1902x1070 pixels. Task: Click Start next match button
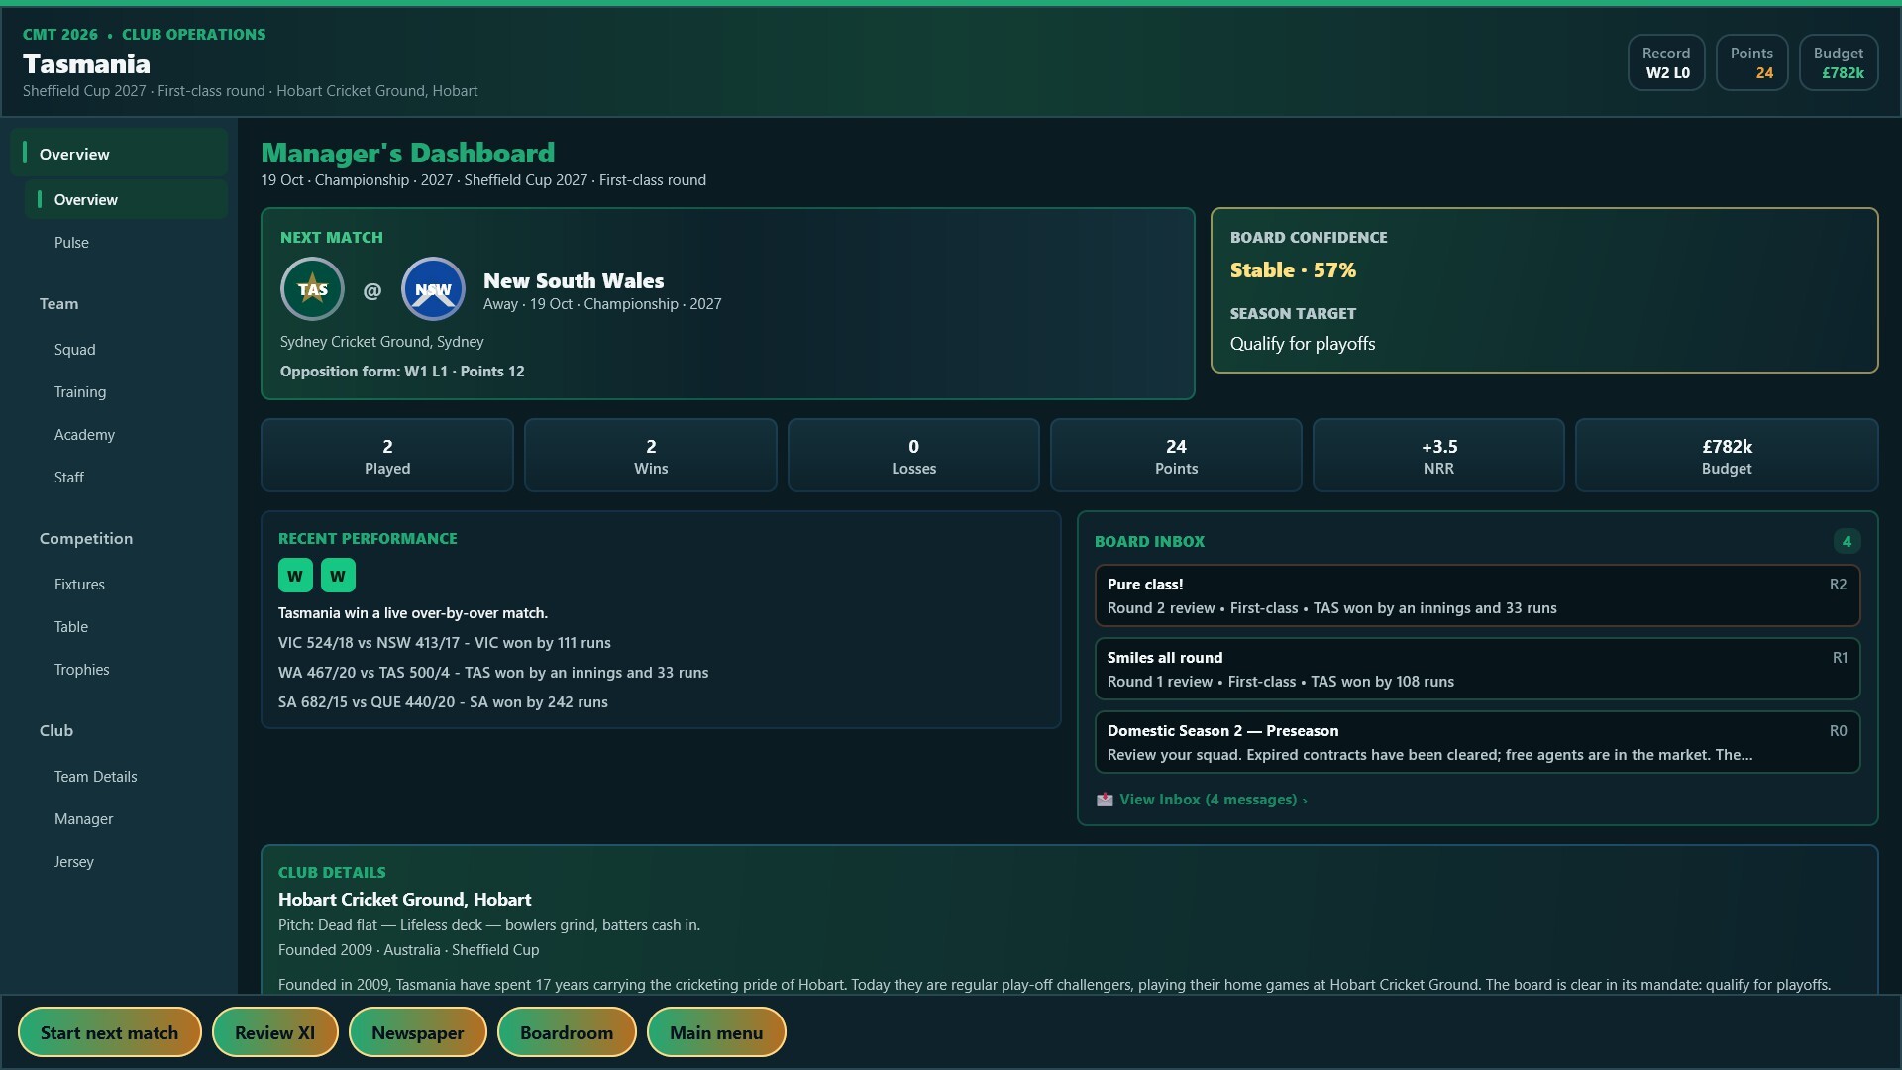[110, 1032]
